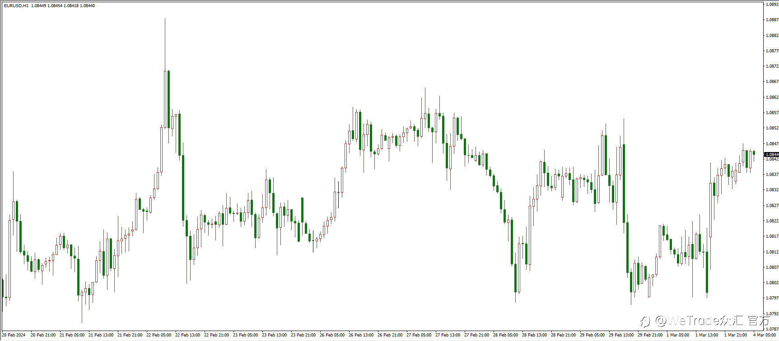The image size is (779, 341).
Task: Click the EURUSD,H1 chart title text
Action: pyautogui.click(x=16, y=6)
